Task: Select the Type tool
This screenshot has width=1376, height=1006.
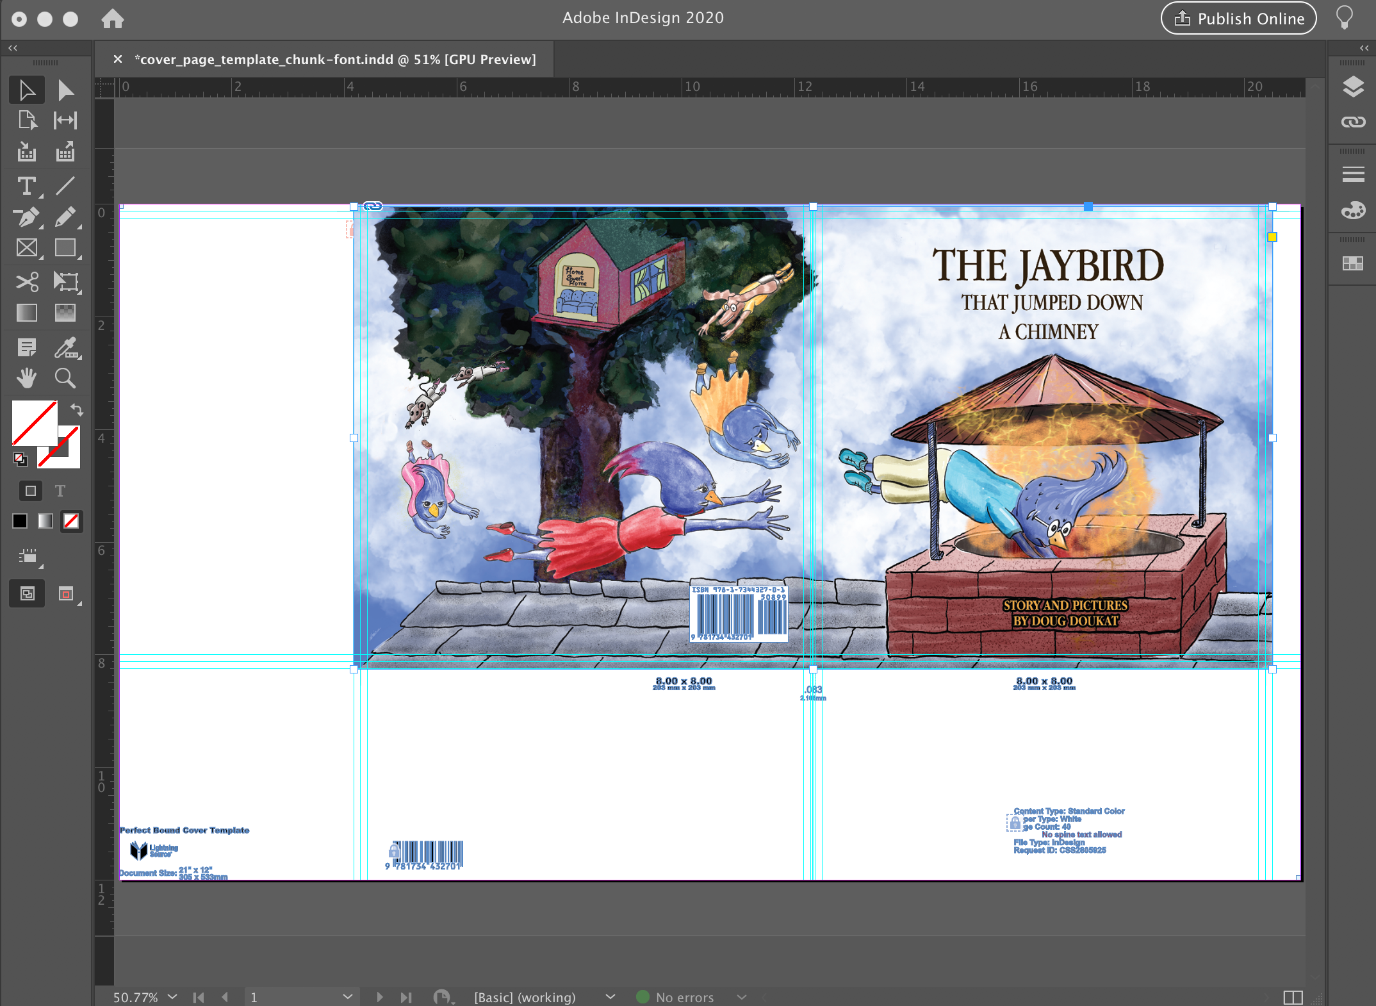Action: click(x=26, y=186)
